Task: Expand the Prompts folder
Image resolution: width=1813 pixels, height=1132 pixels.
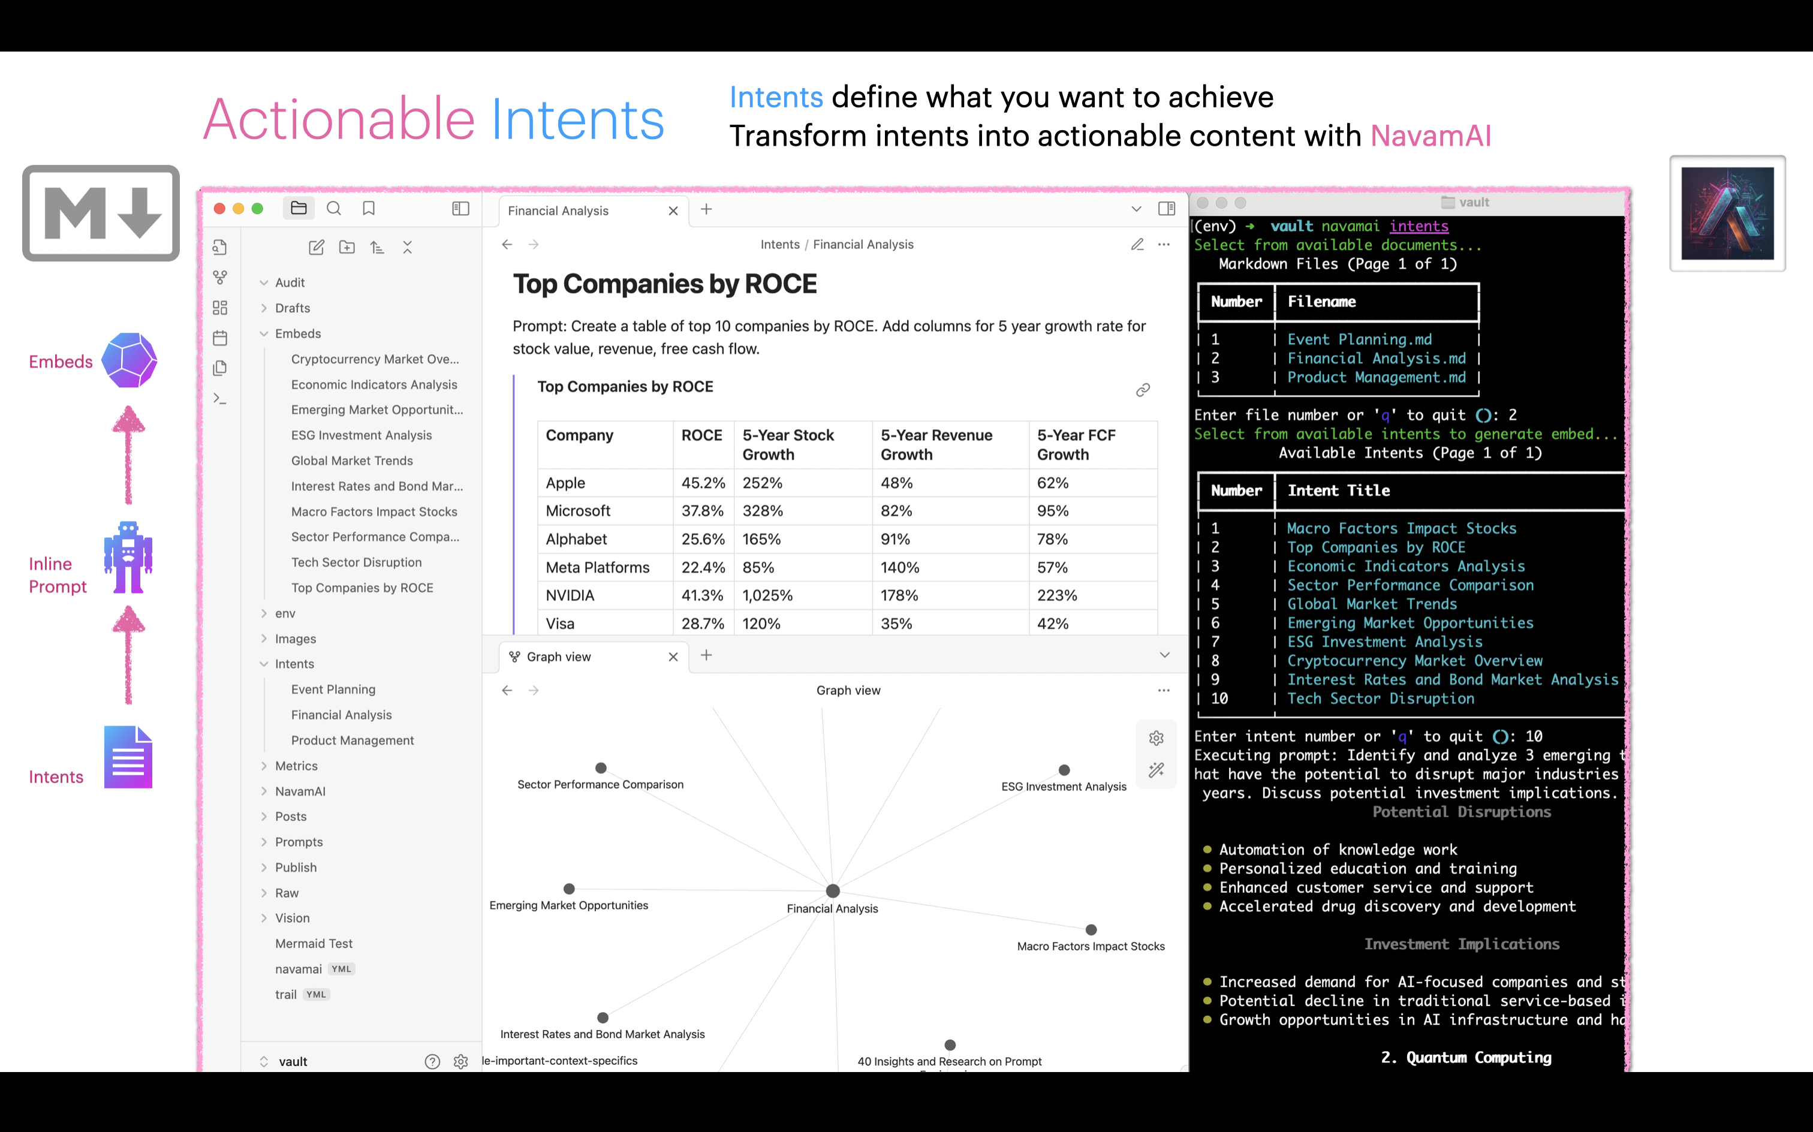Action: click(x=263, y=842)
